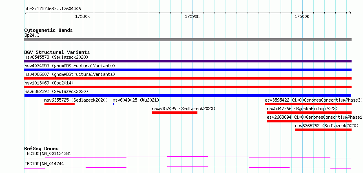This screenshot has width=363, height=173.
Task: Open the TBC1D5|NM_014744 gene label
Action: click(44, 164)
